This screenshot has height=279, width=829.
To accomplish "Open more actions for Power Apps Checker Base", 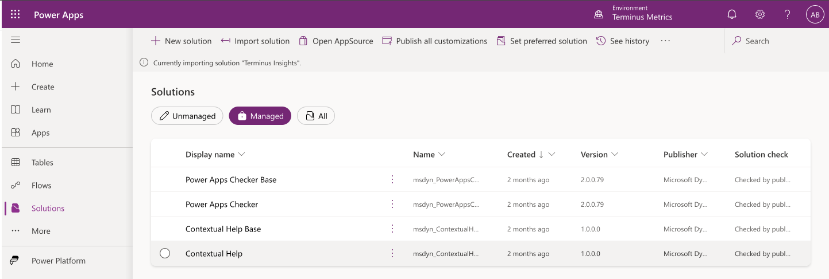I will [392, 179].
